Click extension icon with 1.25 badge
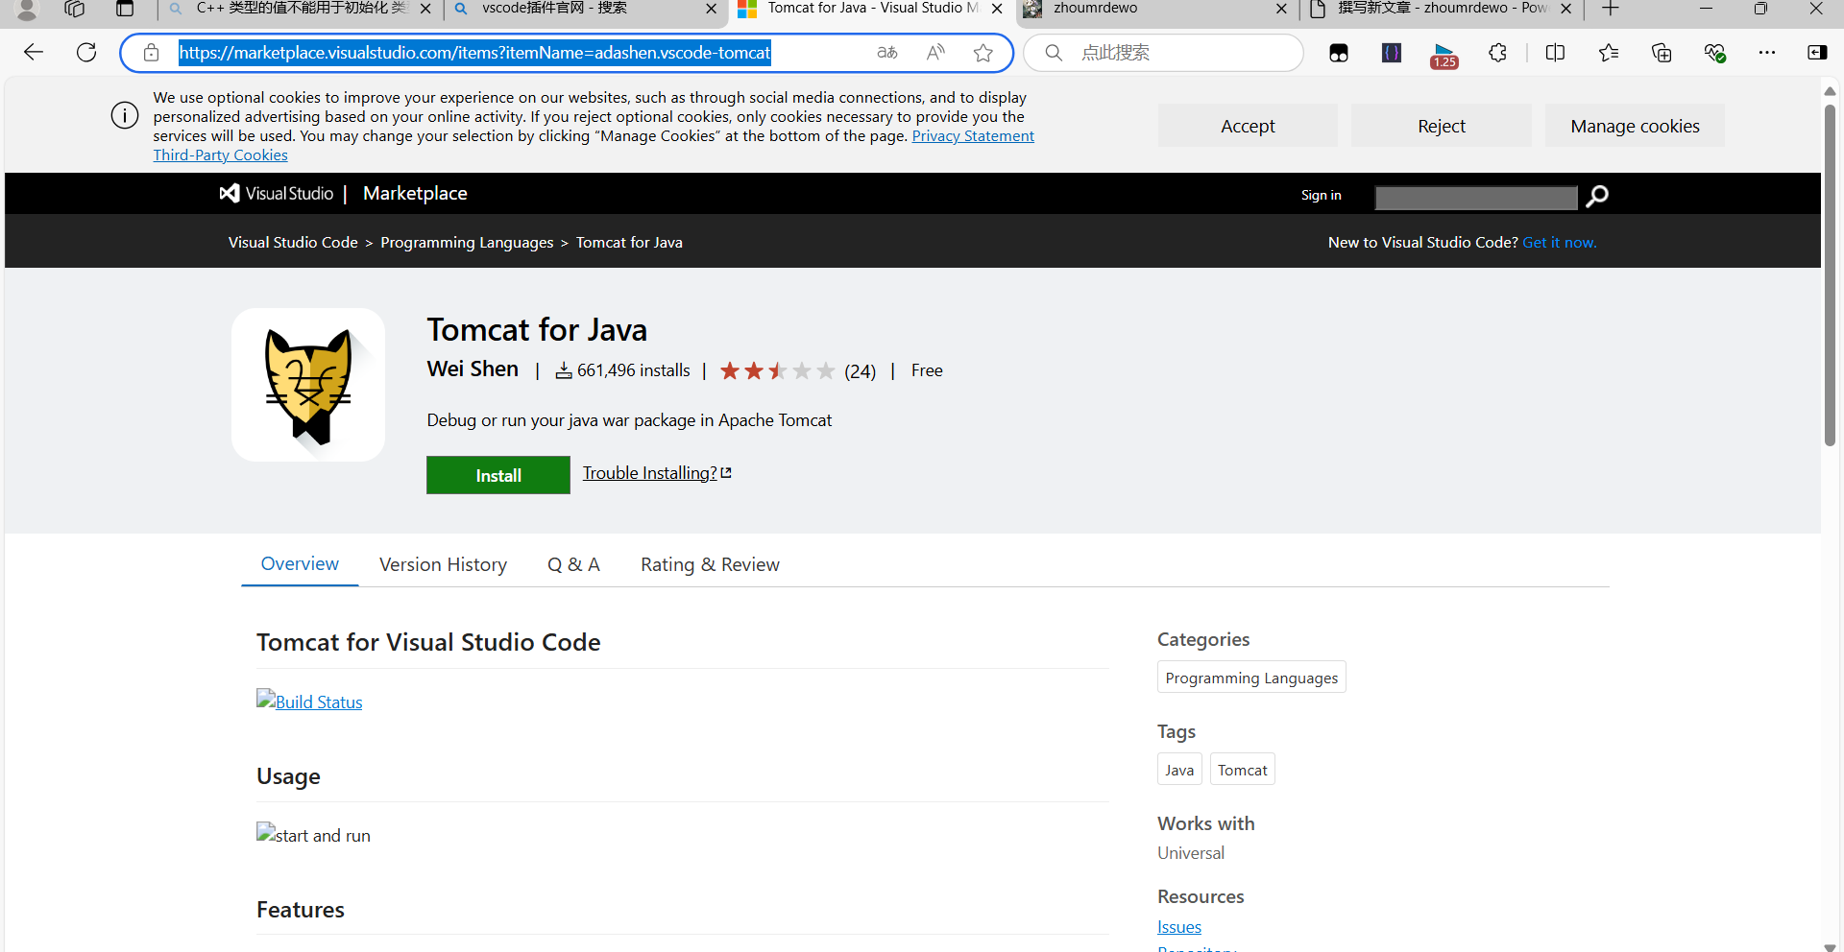 [1444, 56]
